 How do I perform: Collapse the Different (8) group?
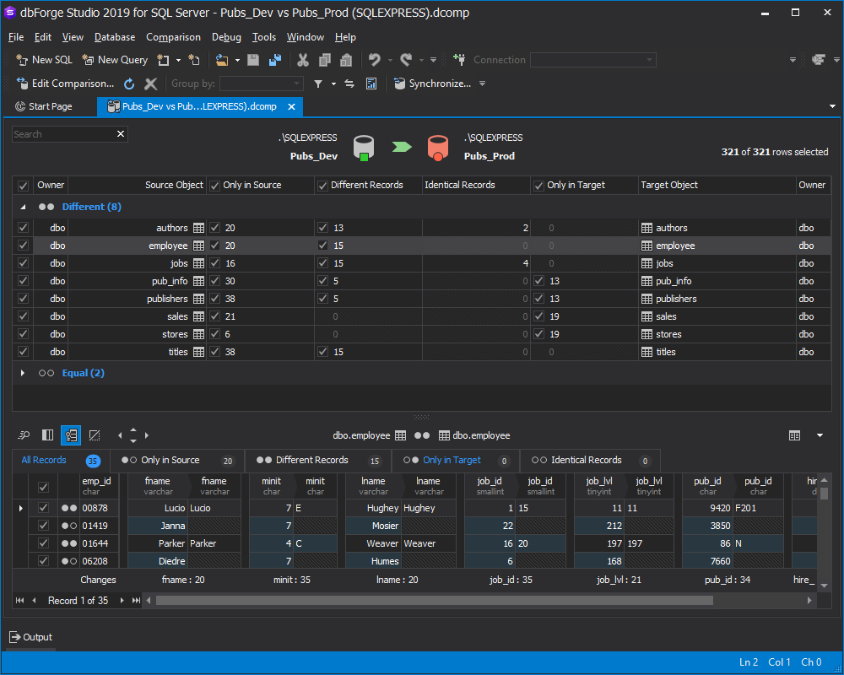point(23,207)
